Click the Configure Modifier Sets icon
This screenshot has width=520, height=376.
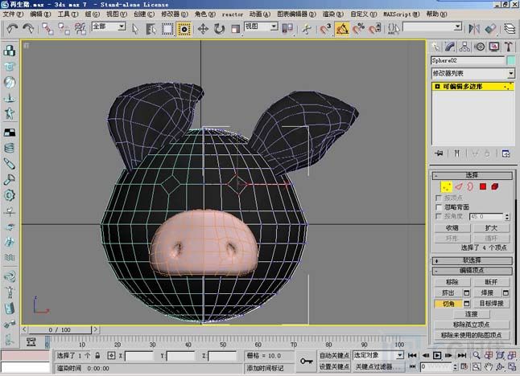(x=506, y=153)
